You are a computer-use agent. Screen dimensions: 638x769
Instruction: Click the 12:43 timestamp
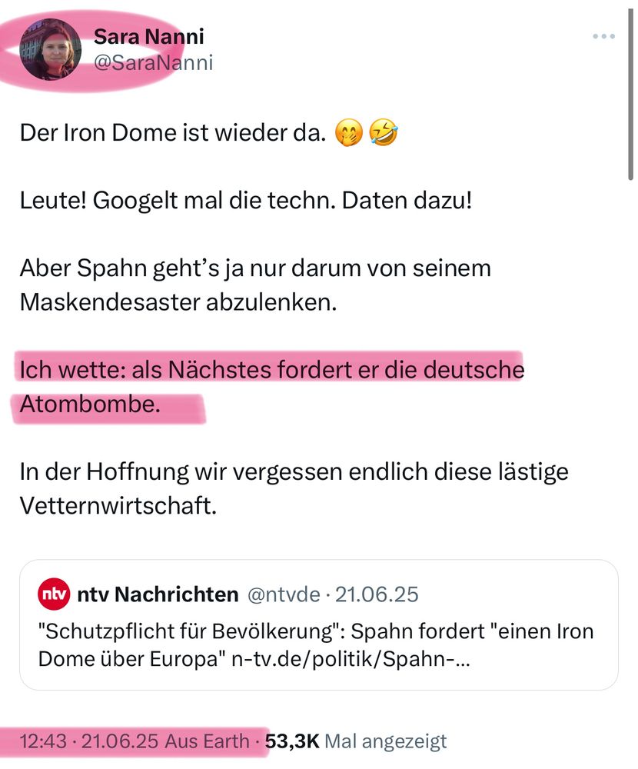point(43,741)
